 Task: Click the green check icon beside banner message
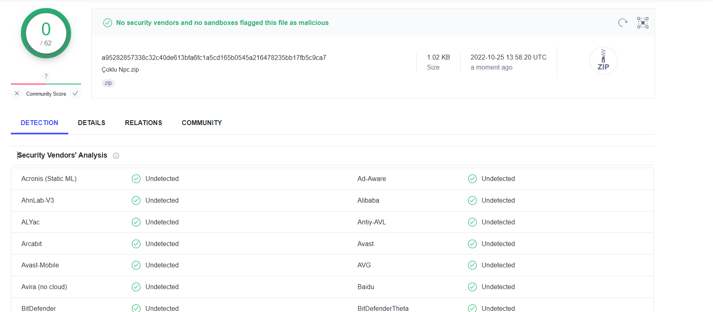108,23
